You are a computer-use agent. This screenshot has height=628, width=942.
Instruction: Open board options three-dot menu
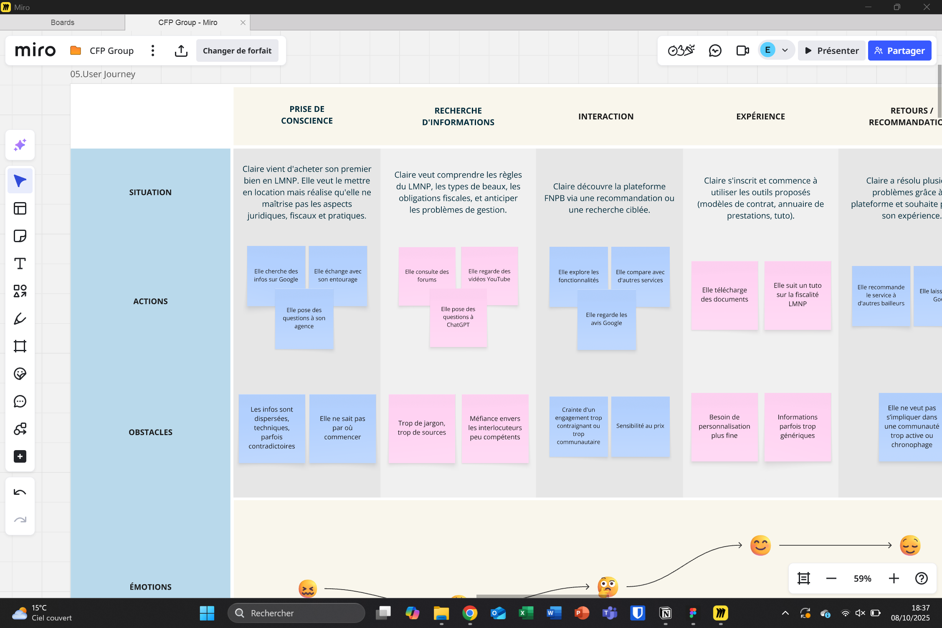click(x=153, y=51)
